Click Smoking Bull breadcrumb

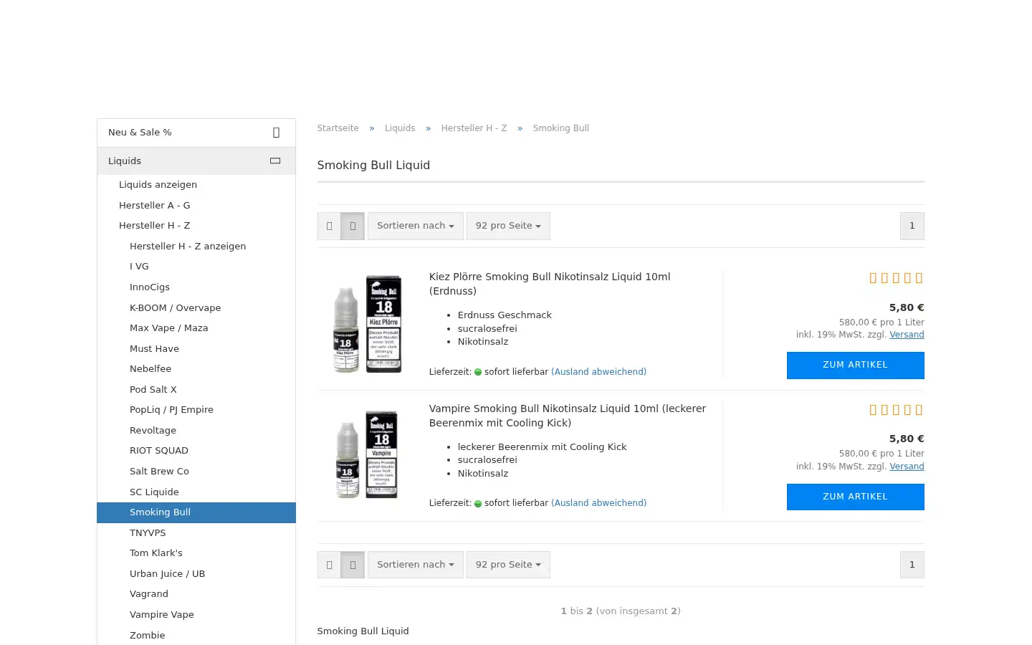(x=561, y=128)
